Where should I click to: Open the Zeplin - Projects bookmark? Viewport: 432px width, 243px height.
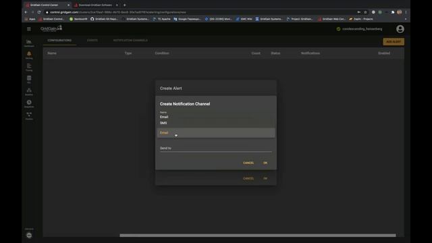coord(361,19)
